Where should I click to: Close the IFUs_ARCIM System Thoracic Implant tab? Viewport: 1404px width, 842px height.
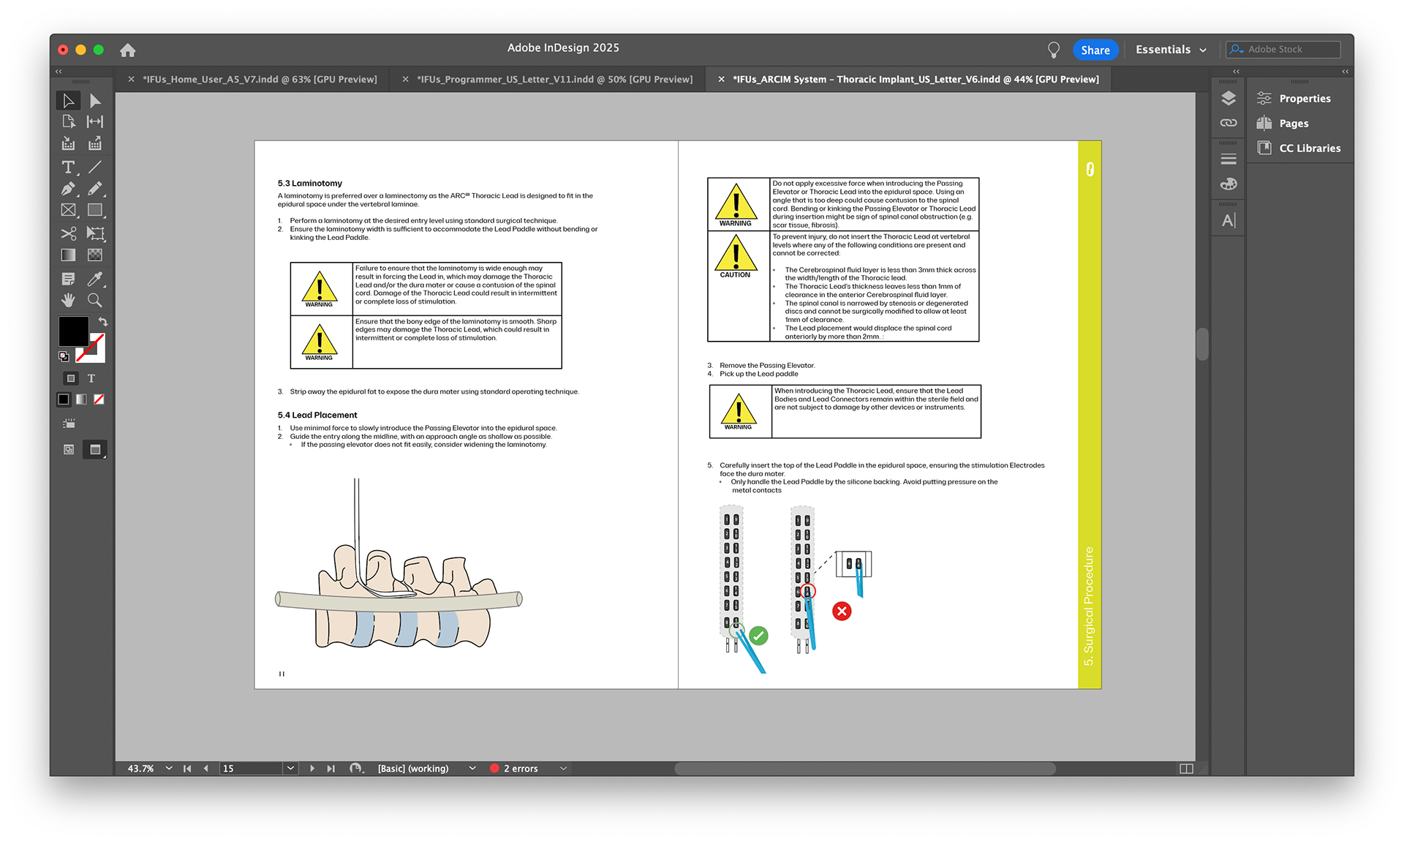pos(721,79)
